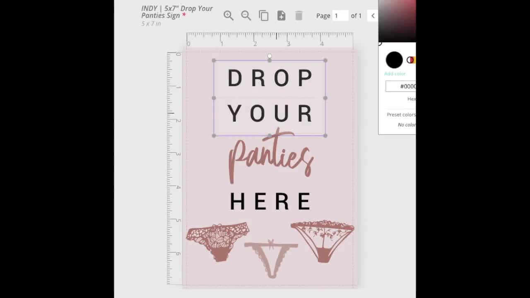The height and width of the screenshot is (298, 530).
Task: Select the HERE text element
Action: point(270,202)
